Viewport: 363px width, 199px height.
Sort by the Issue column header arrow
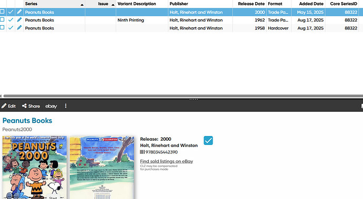(113, 5)
